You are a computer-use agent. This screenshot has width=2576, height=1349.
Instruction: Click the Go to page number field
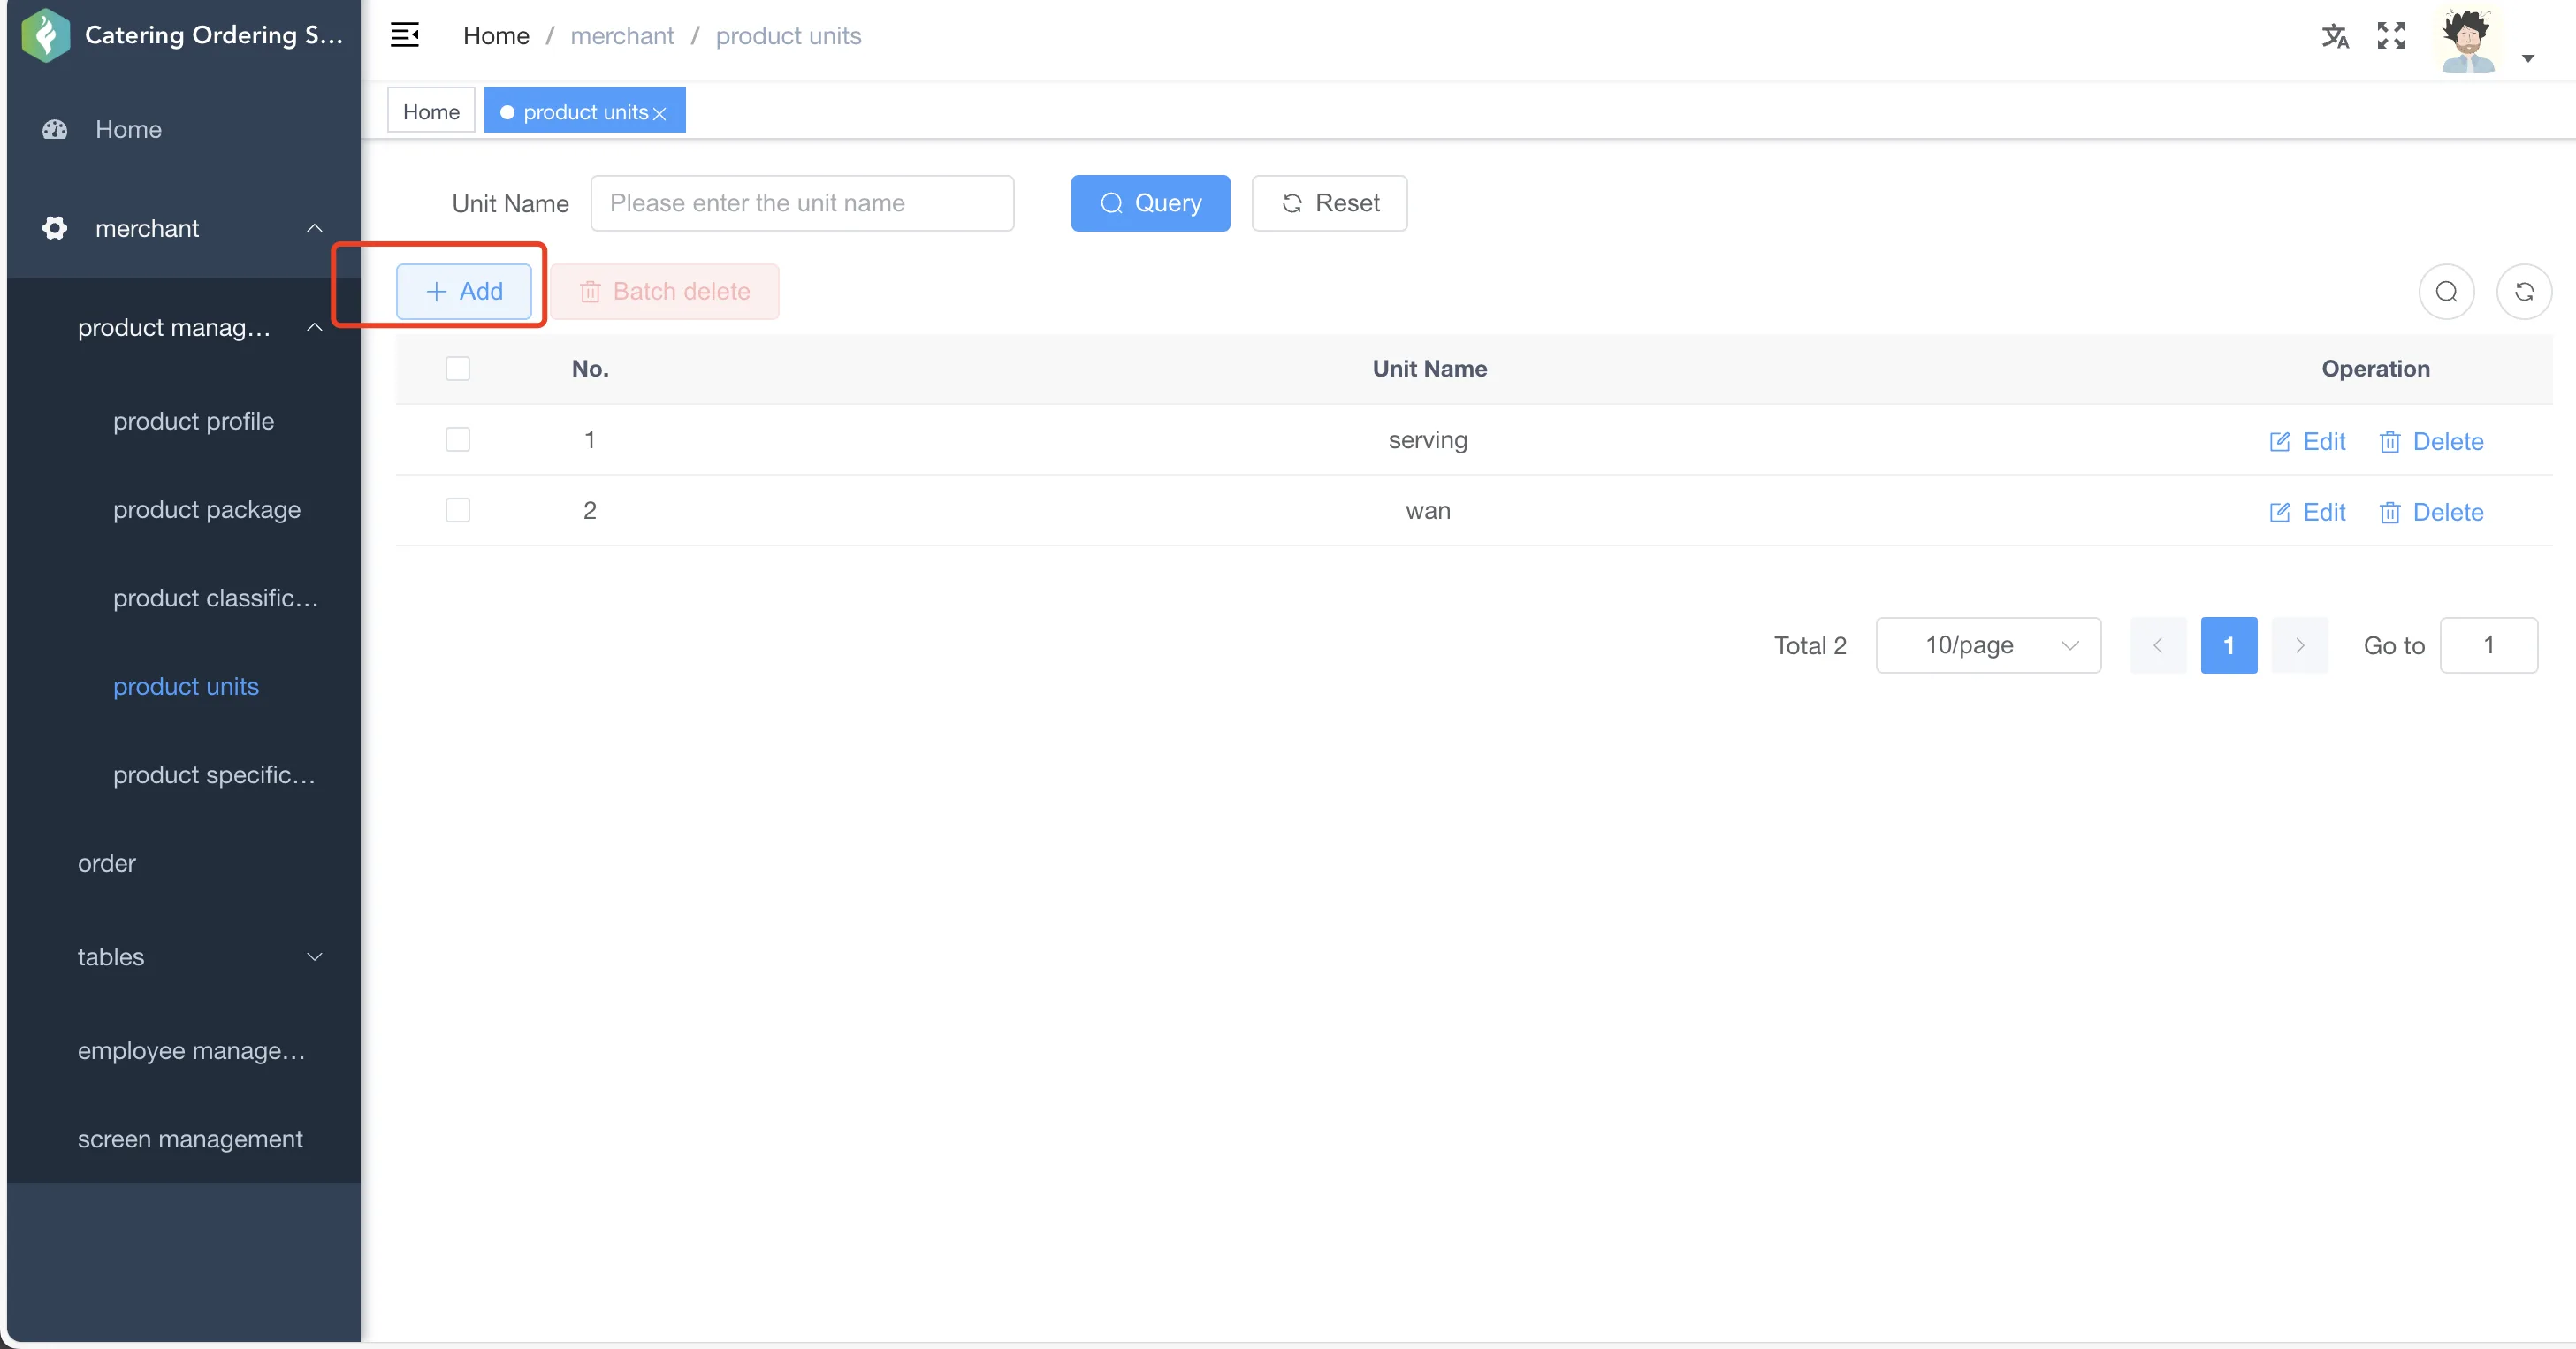click(2488, 645)
